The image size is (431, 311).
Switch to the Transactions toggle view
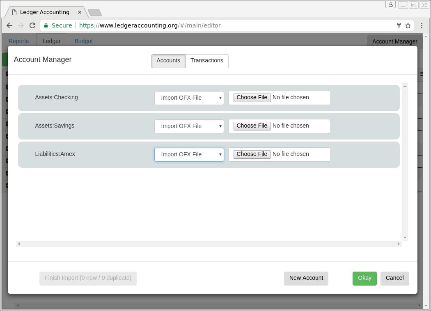click(207, 61)
